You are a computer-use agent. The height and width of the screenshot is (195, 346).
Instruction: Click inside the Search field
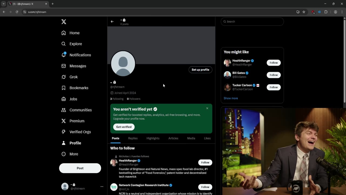(252, 22)
